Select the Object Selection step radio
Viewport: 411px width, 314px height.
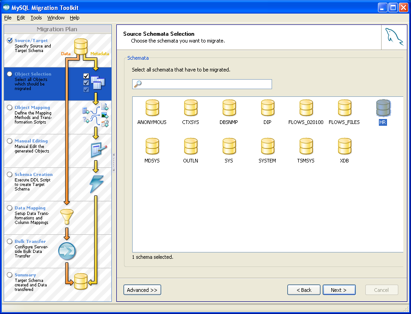point(10,74)
